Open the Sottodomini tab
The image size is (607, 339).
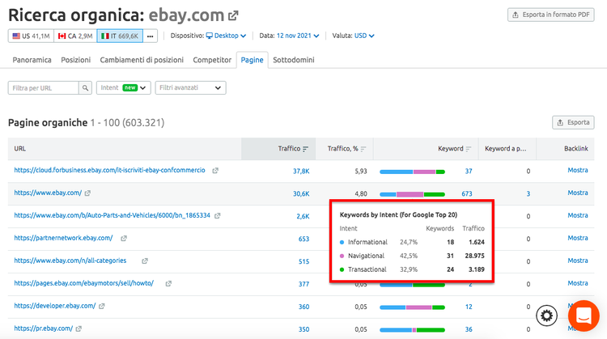click(x=294, y=60)
